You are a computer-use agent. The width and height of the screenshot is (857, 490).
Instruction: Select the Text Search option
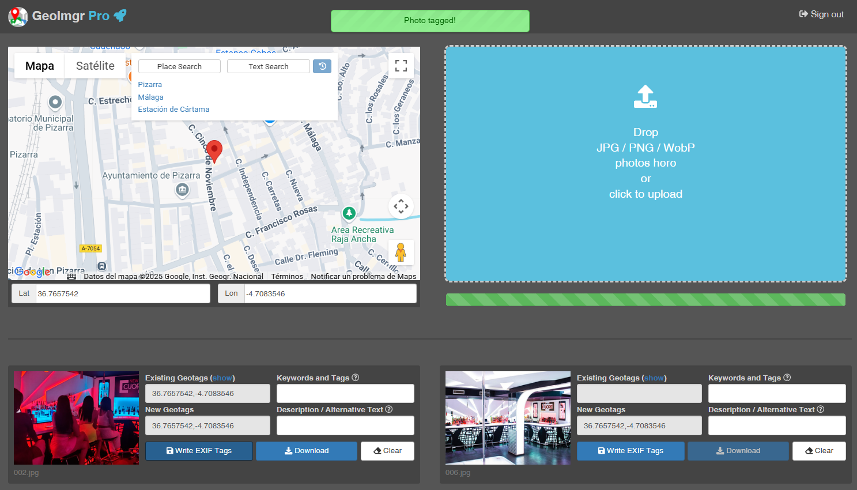[269, 66]
